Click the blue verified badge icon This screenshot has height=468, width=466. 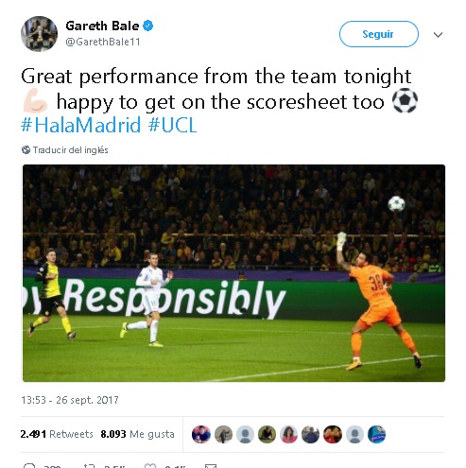[x=148, y=26]
